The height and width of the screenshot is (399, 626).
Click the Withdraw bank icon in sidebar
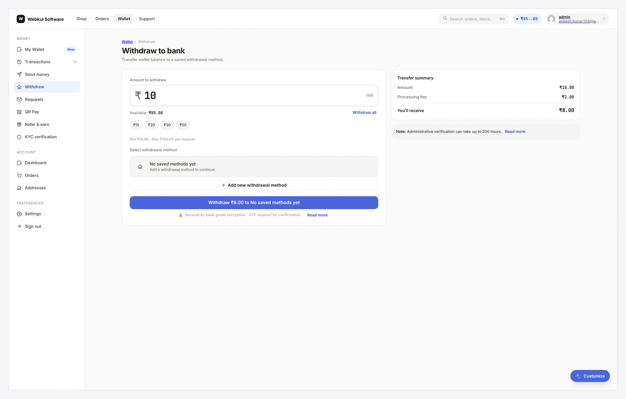[x=19, y=87]
